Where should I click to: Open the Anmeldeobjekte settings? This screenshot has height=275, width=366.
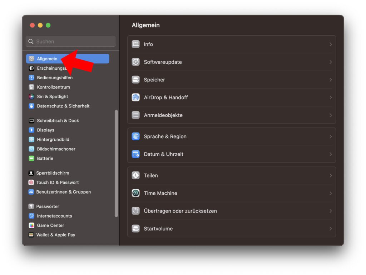[x=163, y=115]
